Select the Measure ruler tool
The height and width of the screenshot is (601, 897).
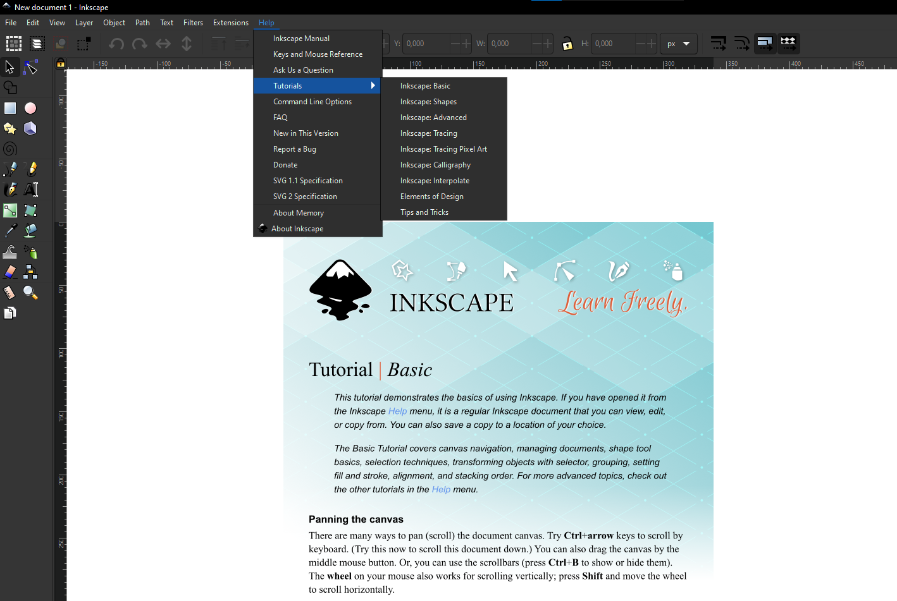click(x=9, y=293)
